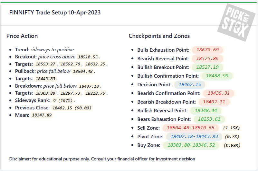Click breakdown target 18297.73
The width and height of the screenshot is (258, 171).
coord(70,93)
